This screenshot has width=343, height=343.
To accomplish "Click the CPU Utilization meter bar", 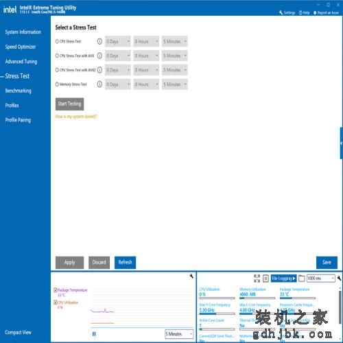I will point(217,298).
